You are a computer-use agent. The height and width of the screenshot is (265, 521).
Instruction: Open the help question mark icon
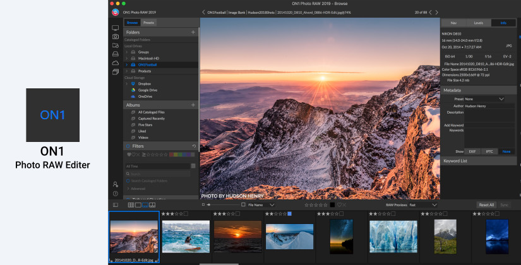pos(116,193)
